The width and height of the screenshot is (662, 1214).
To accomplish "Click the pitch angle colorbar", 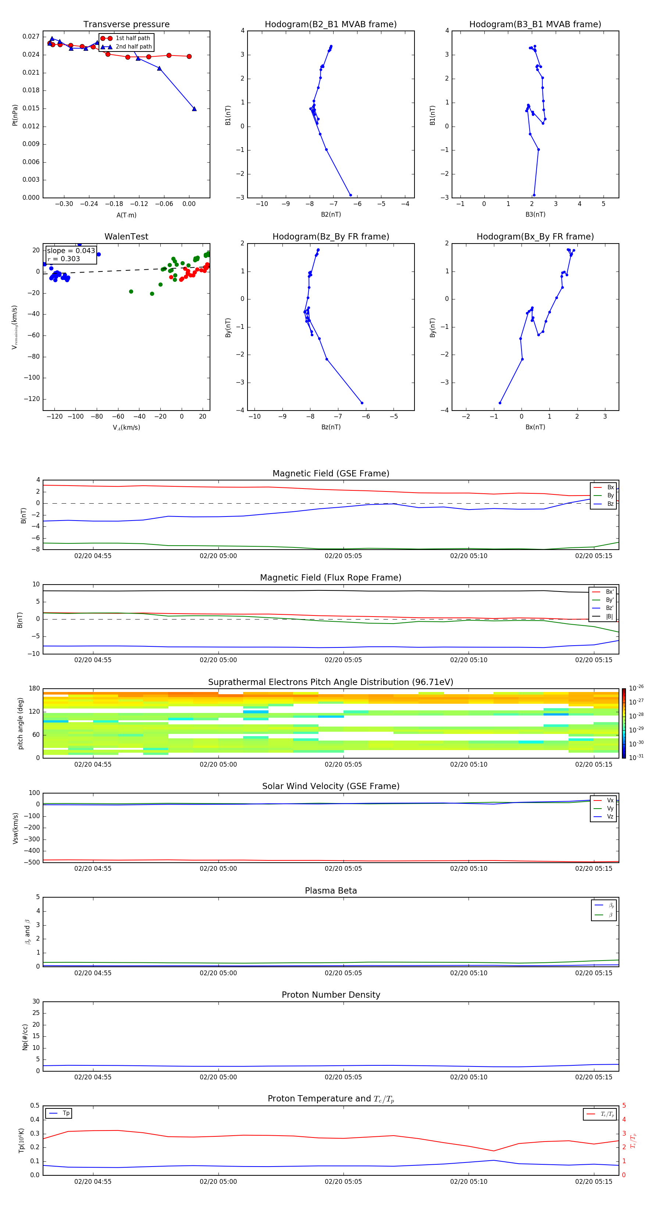I will (624, 723).
